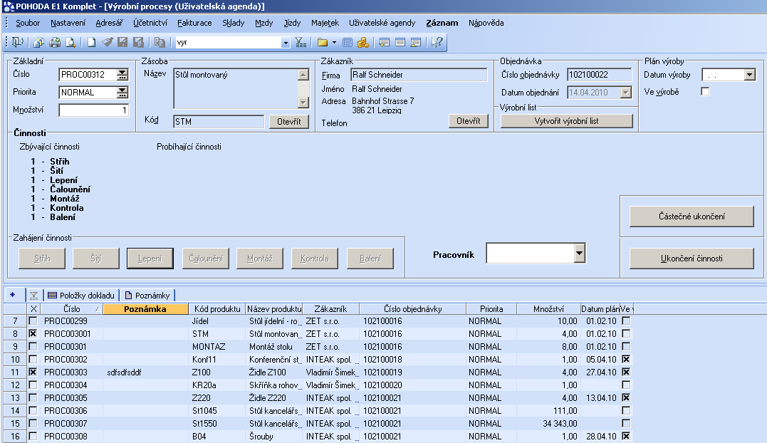Click the filter funnel icon beside search box
This screenshot has height=443, width=767.
click(301, 43)
